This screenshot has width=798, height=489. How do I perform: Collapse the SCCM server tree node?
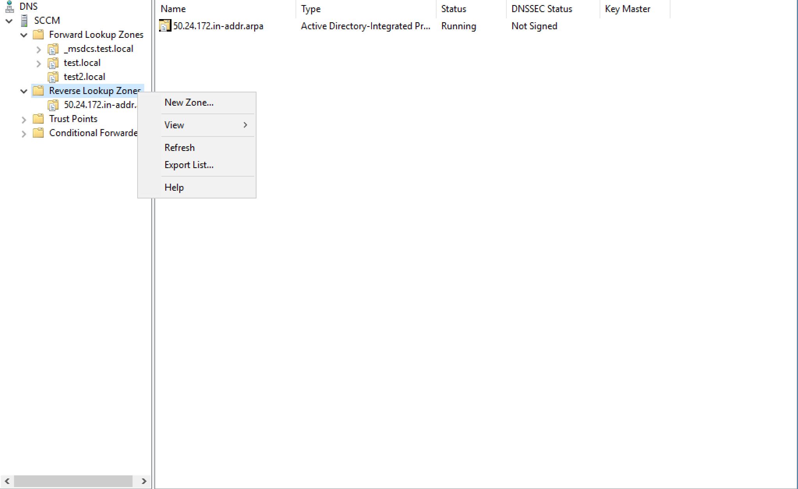click(9, 20)
